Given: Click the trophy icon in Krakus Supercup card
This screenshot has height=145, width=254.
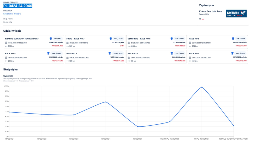Looking at the screenshot, I should [x=51, y=38].
